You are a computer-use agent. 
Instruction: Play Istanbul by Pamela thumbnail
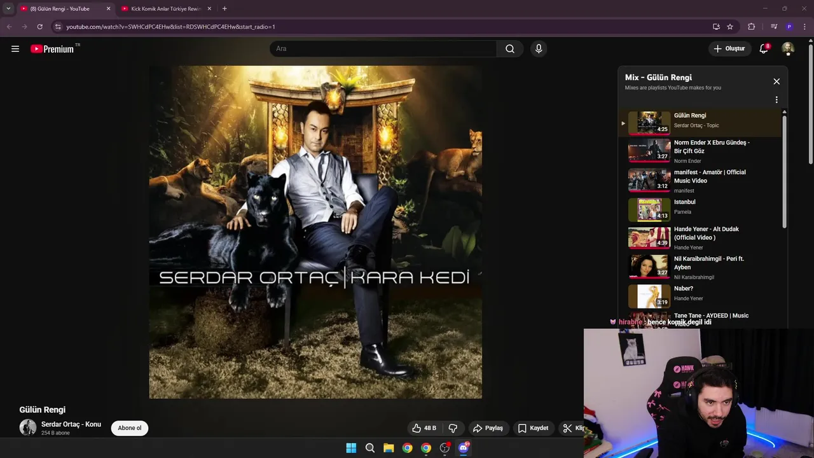pyautogui.click(x=649, y=209)
